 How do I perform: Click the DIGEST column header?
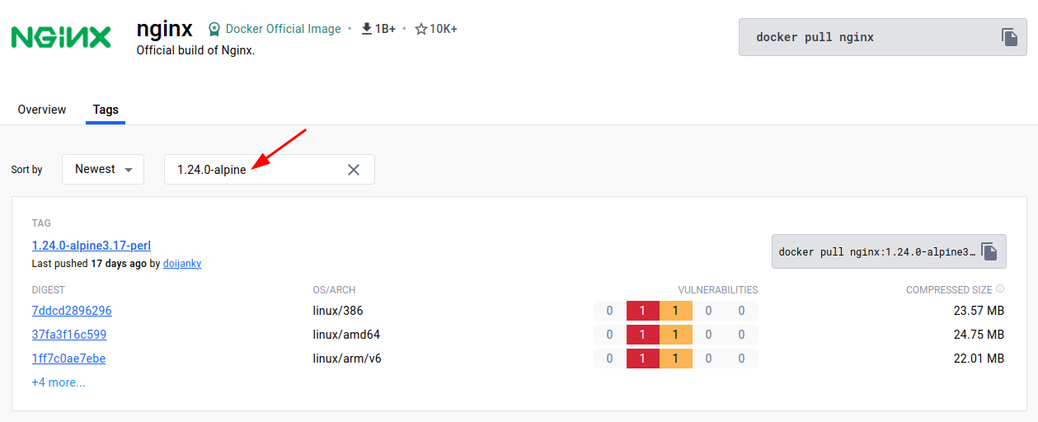[49, 290]
